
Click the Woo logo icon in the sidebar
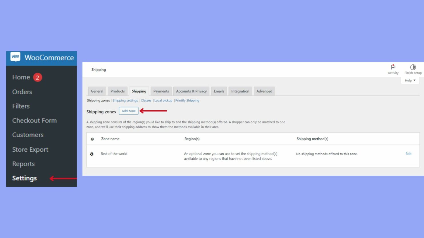point(16,57)
